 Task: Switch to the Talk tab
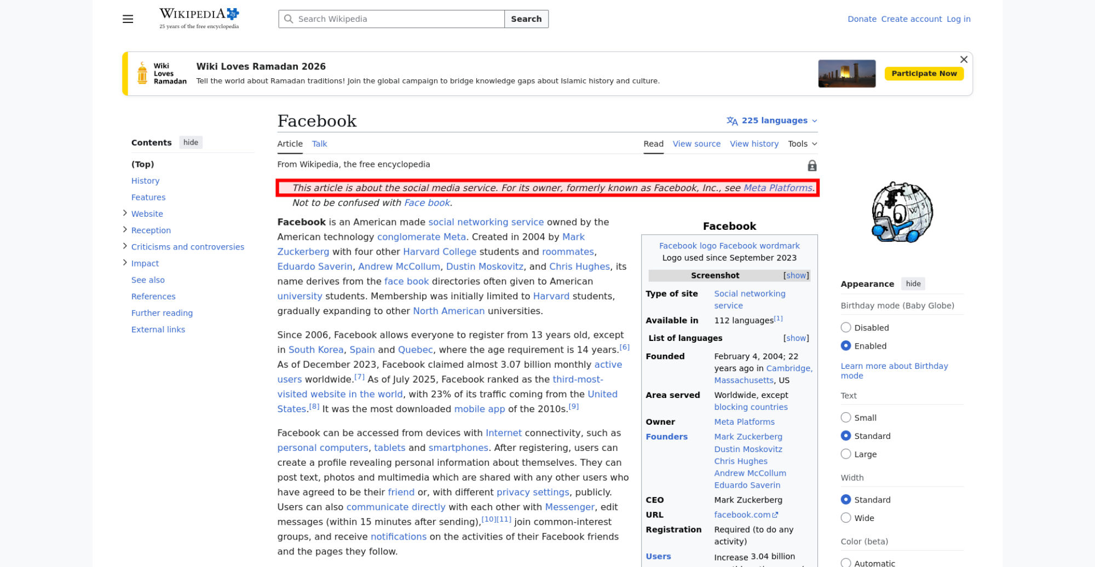point(319,144)
